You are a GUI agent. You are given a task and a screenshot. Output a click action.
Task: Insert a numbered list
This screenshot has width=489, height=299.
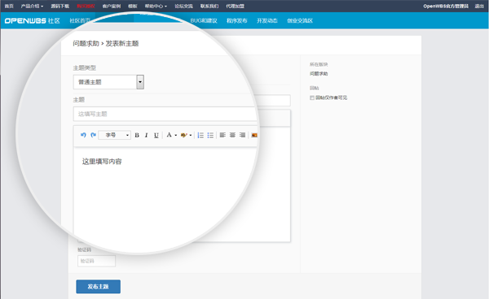coord(200,135)
